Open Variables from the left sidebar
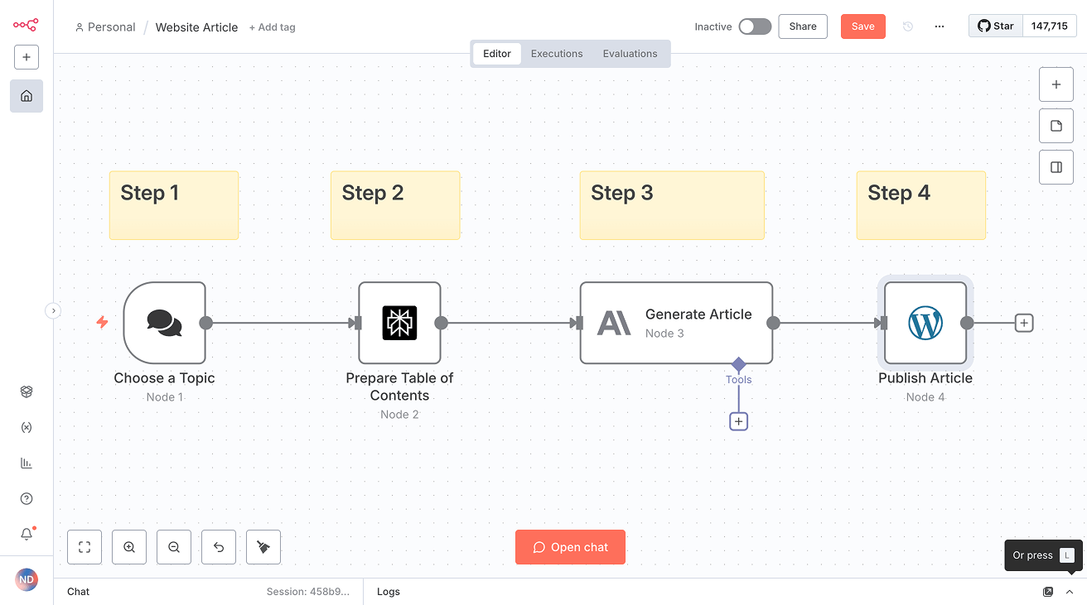 point(26,427)
